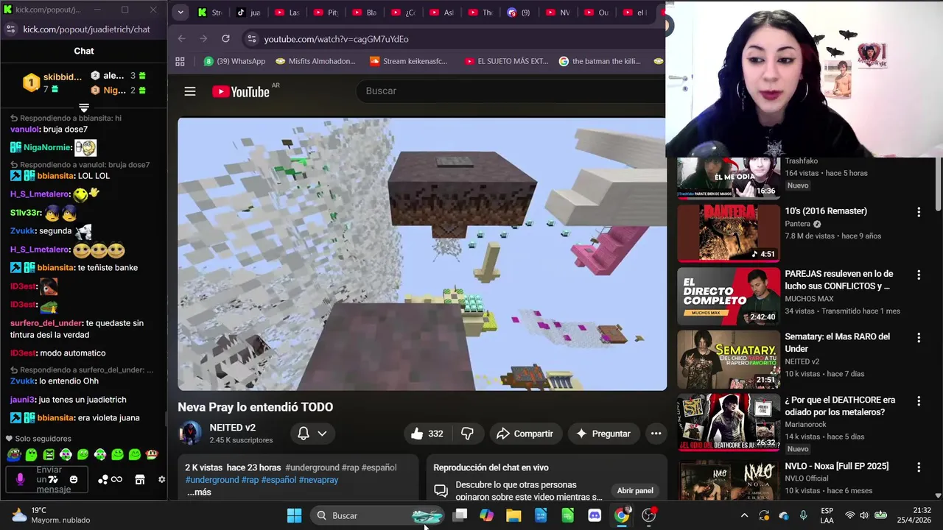Open options for 'Sematary' video

919,338
